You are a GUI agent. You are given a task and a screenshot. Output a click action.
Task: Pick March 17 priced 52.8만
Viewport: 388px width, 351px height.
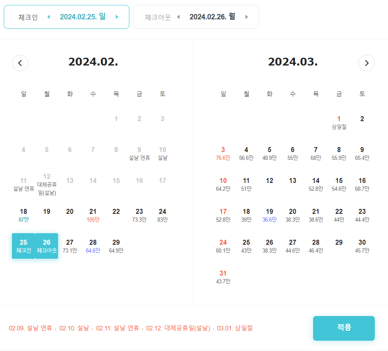pyautogui.click(x=223, y=215)
